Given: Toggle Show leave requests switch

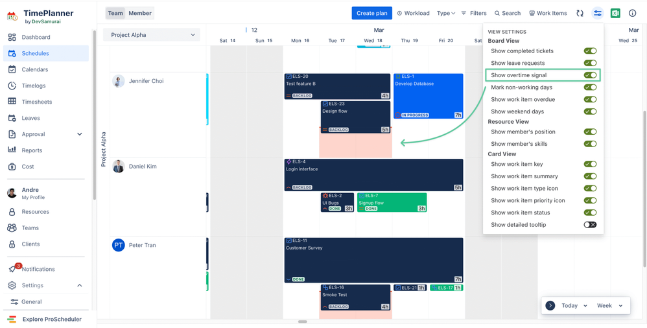Looking at the screenshot, I should [590, 63].
